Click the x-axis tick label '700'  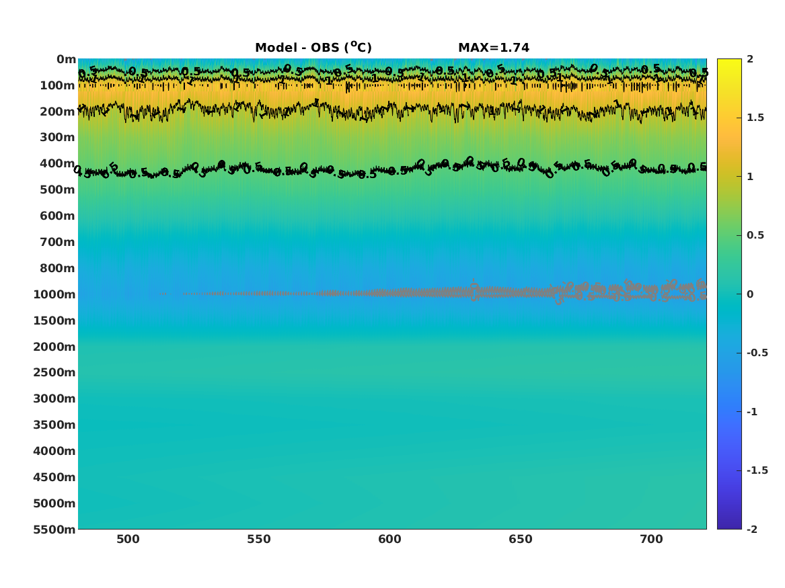[651, 539]
